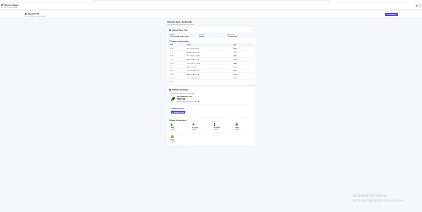Click the large leaf icon in the wellness score card
This screenshot has width=422, height=212.
(173, 99)
